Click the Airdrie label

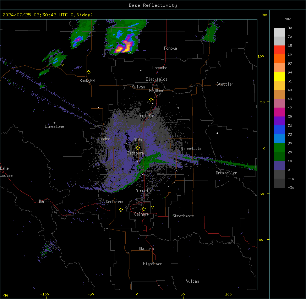tap(143, 191)
